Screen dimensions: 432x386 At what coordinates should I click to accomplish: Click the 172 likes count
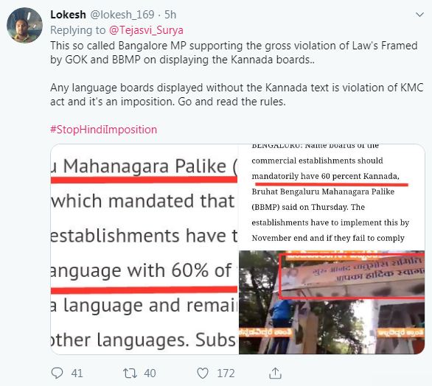click(226, 373)
